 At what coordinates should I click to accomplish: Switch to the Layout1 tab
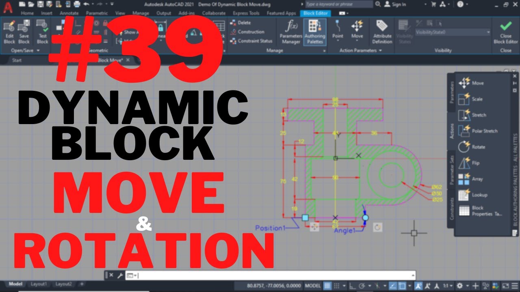(39, 284)
